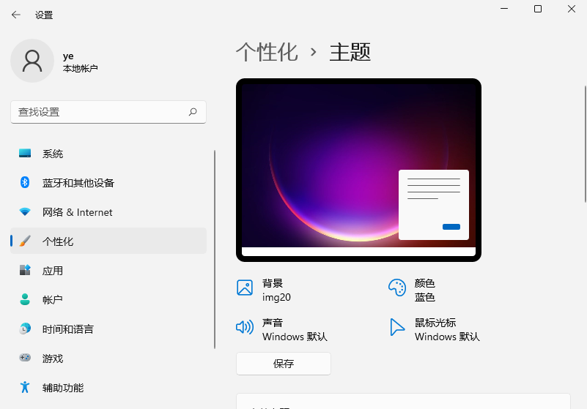The image size is (587, 409).
Task: Open 背景 img20 setting
Action: pyautogui.click(x=264, y=290)
